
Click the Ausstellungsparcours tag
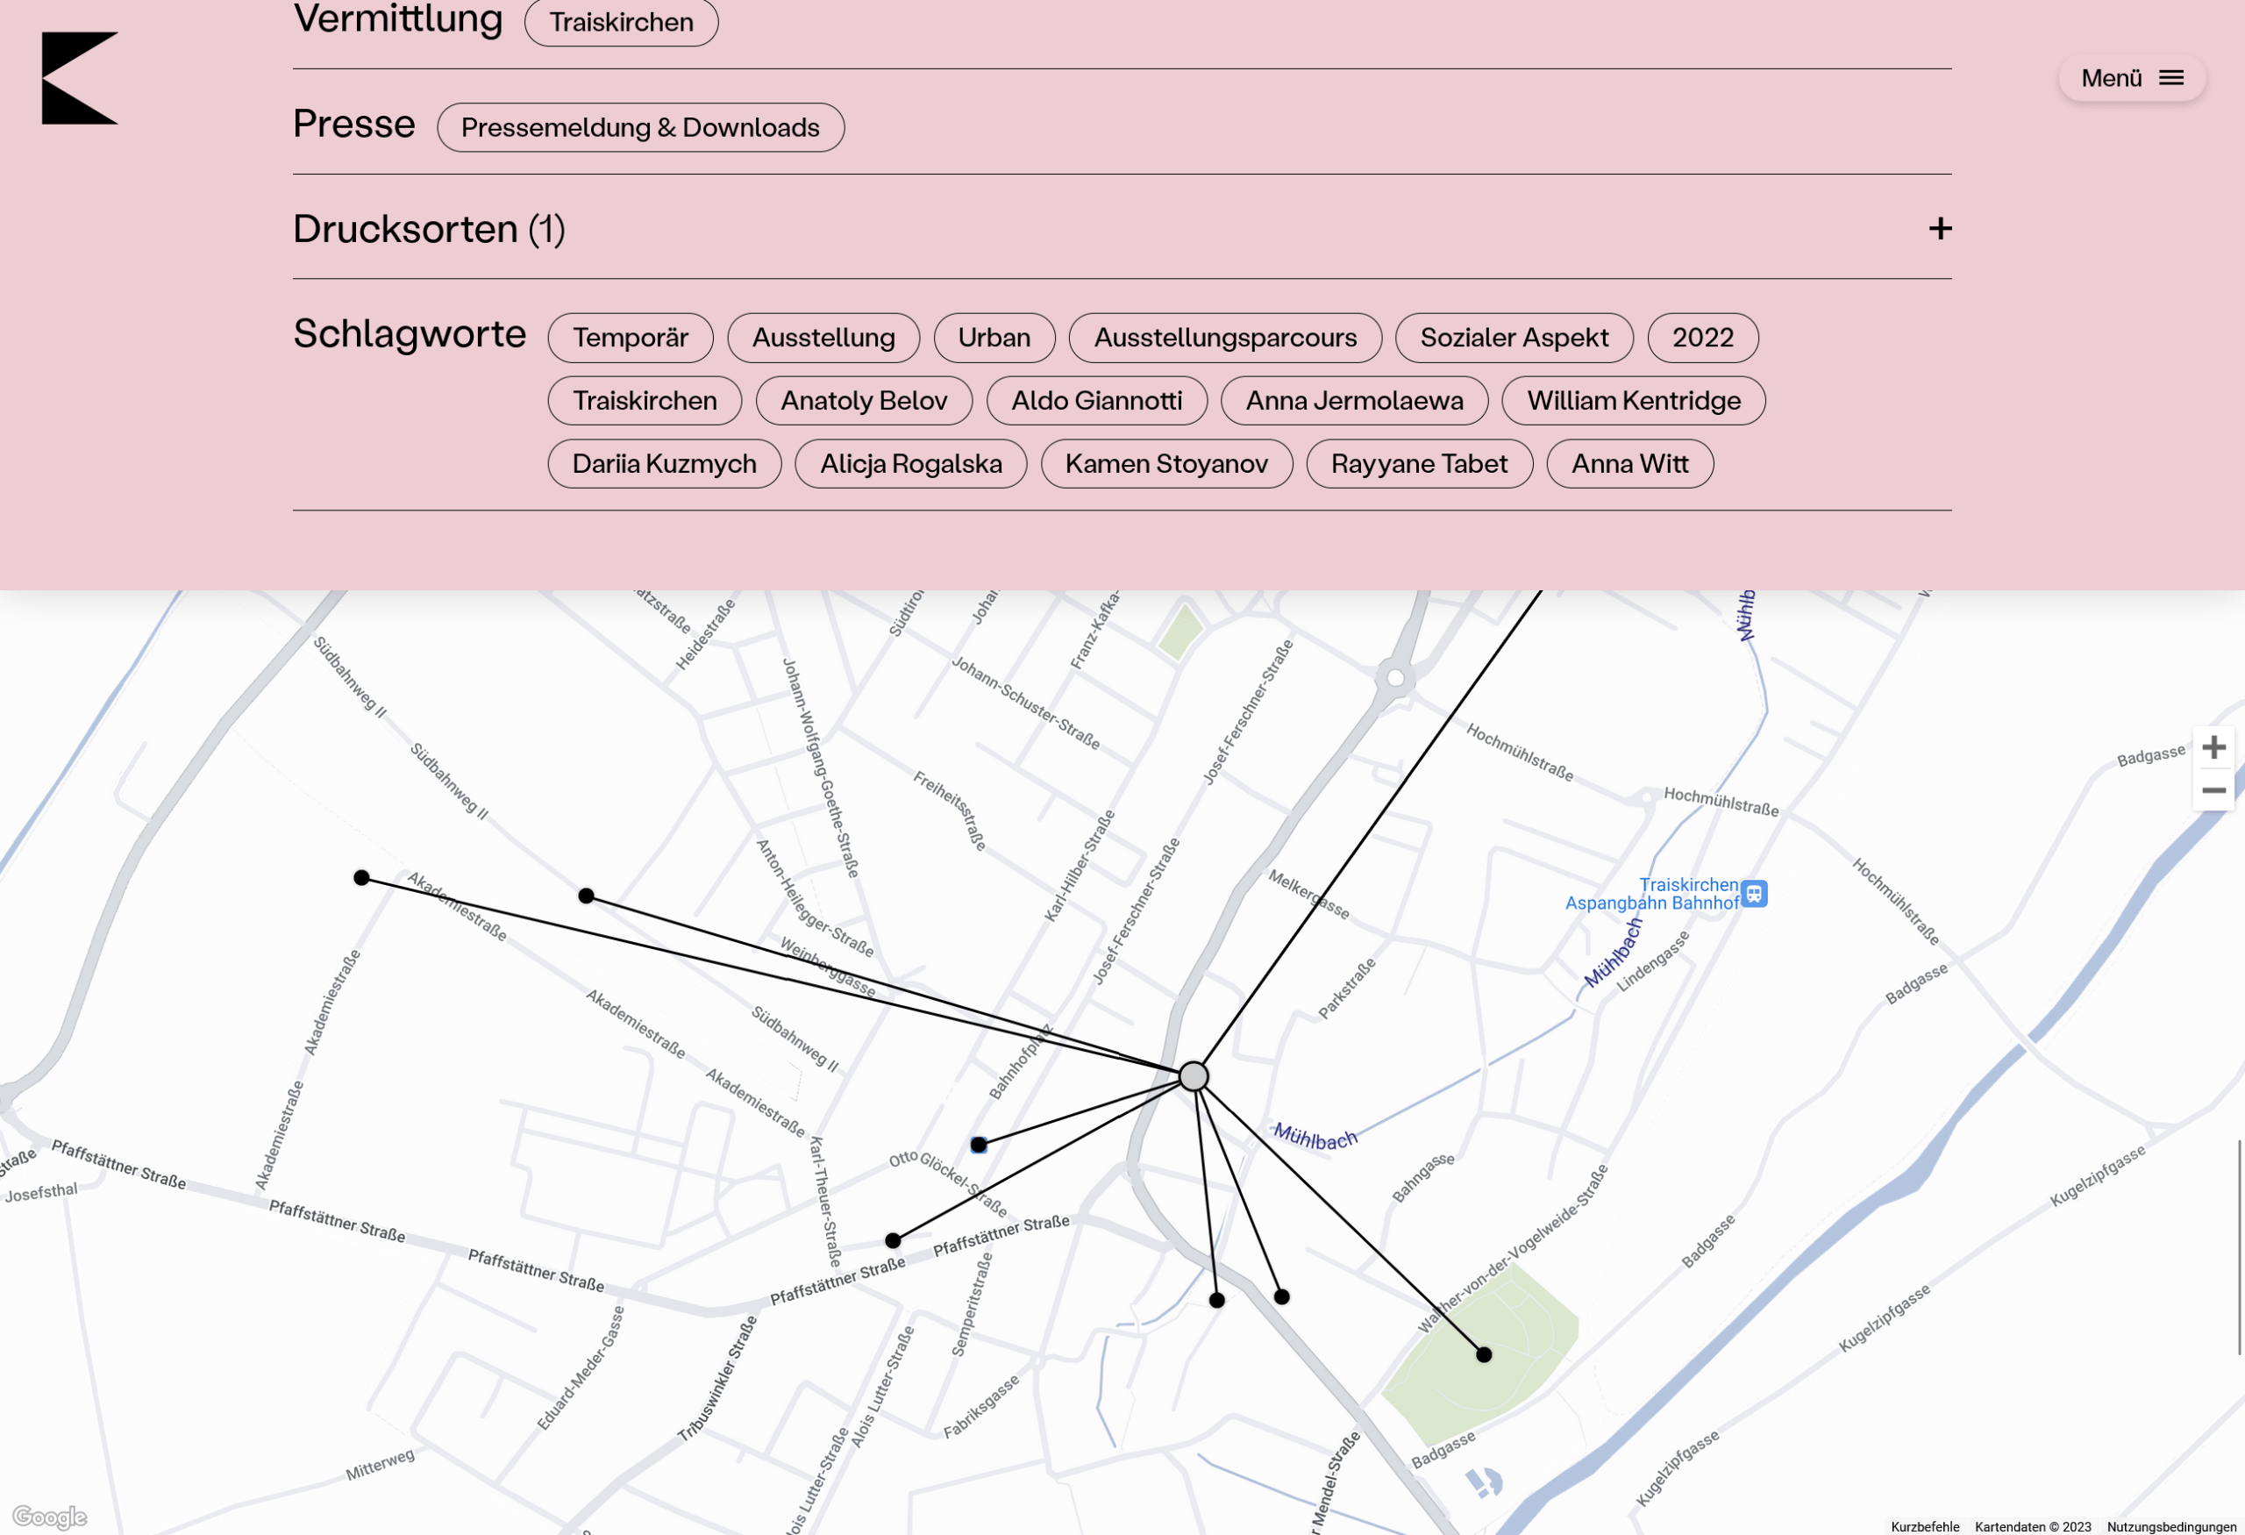tap(1224, 338)
